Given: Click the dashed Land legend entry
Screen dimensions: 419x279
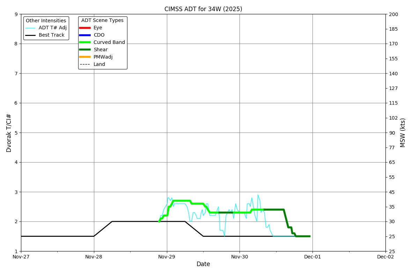Looking at the screenshot, I should [x=93, y=65].
